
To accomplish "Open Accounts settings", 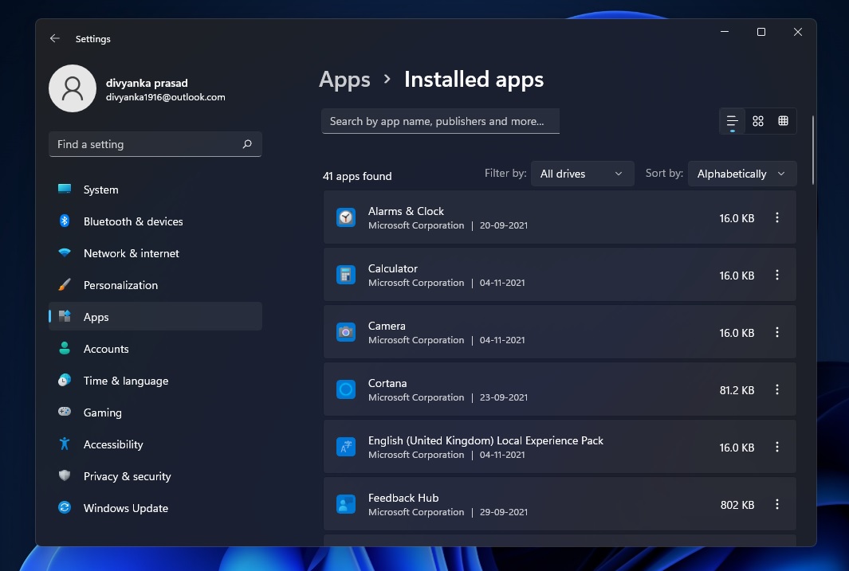I will coord(155,349).
